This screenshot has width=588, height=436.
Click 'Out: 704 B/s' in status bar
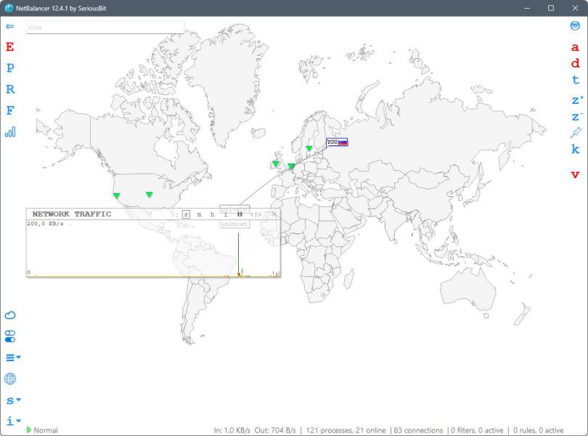pos(275,430)
